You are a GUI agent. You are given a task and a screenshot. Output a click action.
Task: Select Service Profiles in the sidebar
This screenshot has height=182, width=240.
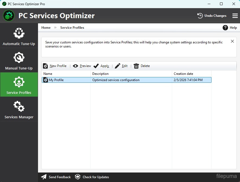(19, 85)
